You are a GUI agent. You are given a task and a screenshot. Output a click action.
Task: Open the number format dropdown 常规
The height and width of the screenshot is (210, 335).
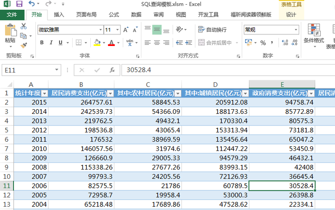click(x=296, y=30)
